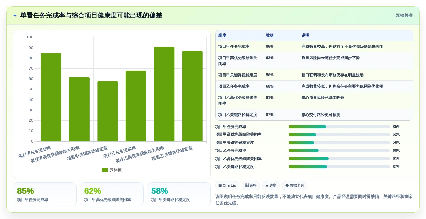Screen dimensions: 426x219
Task: Click the 项目乙任务完成率 progress bar
Action: click(339, 151)
